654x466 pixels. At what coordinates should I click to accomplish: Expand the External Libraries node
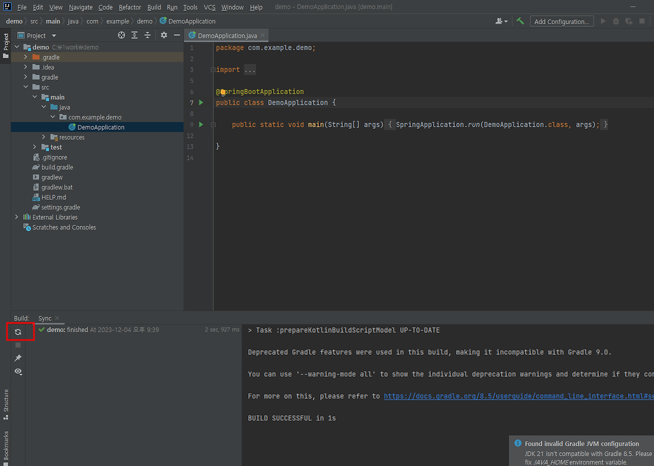(17, 217)
